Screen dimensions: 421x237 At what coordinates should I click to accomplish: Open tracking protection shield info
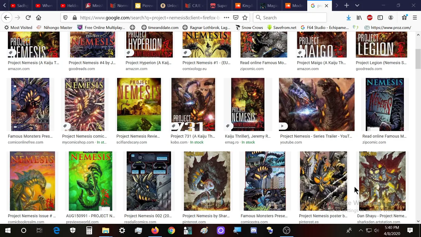pos(65,17)
